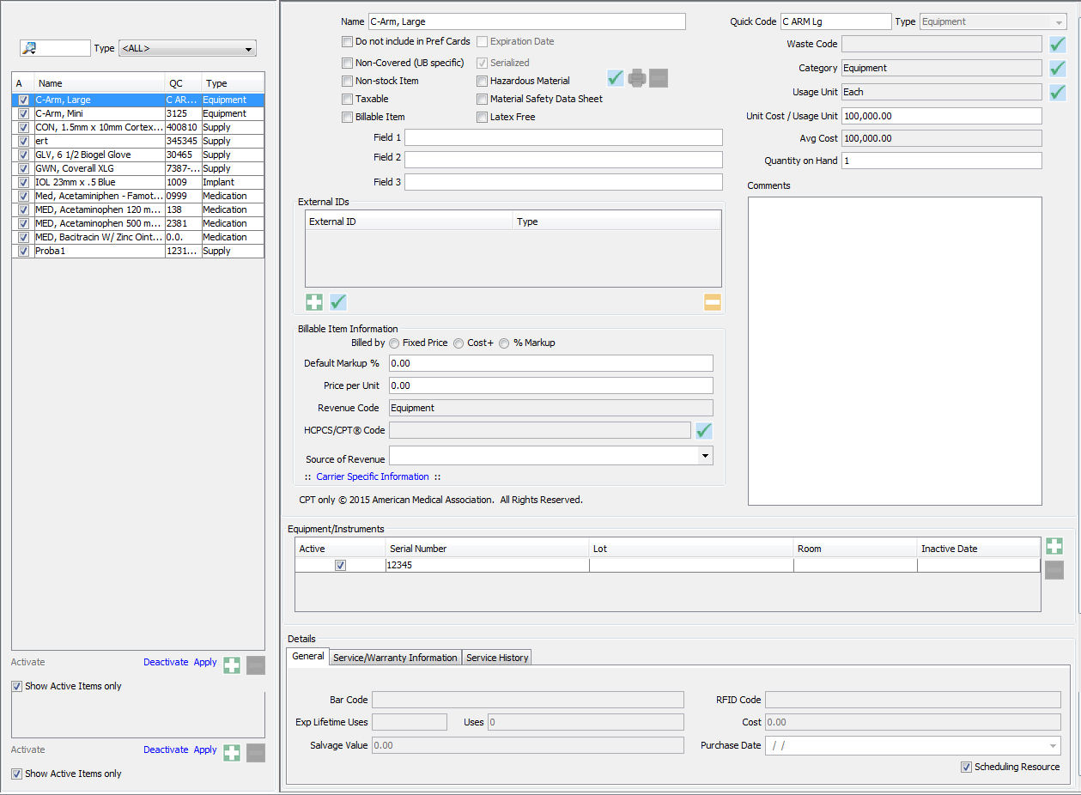Open the Type <ALL> filter dropdown
1081x795 pixels.
click(187, 49)
